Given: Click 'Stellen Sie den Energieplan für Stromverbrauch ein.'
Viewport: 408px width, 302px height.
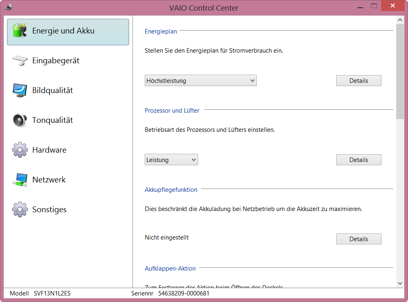Looking at the screenshot, I should [x=214, y=51].
